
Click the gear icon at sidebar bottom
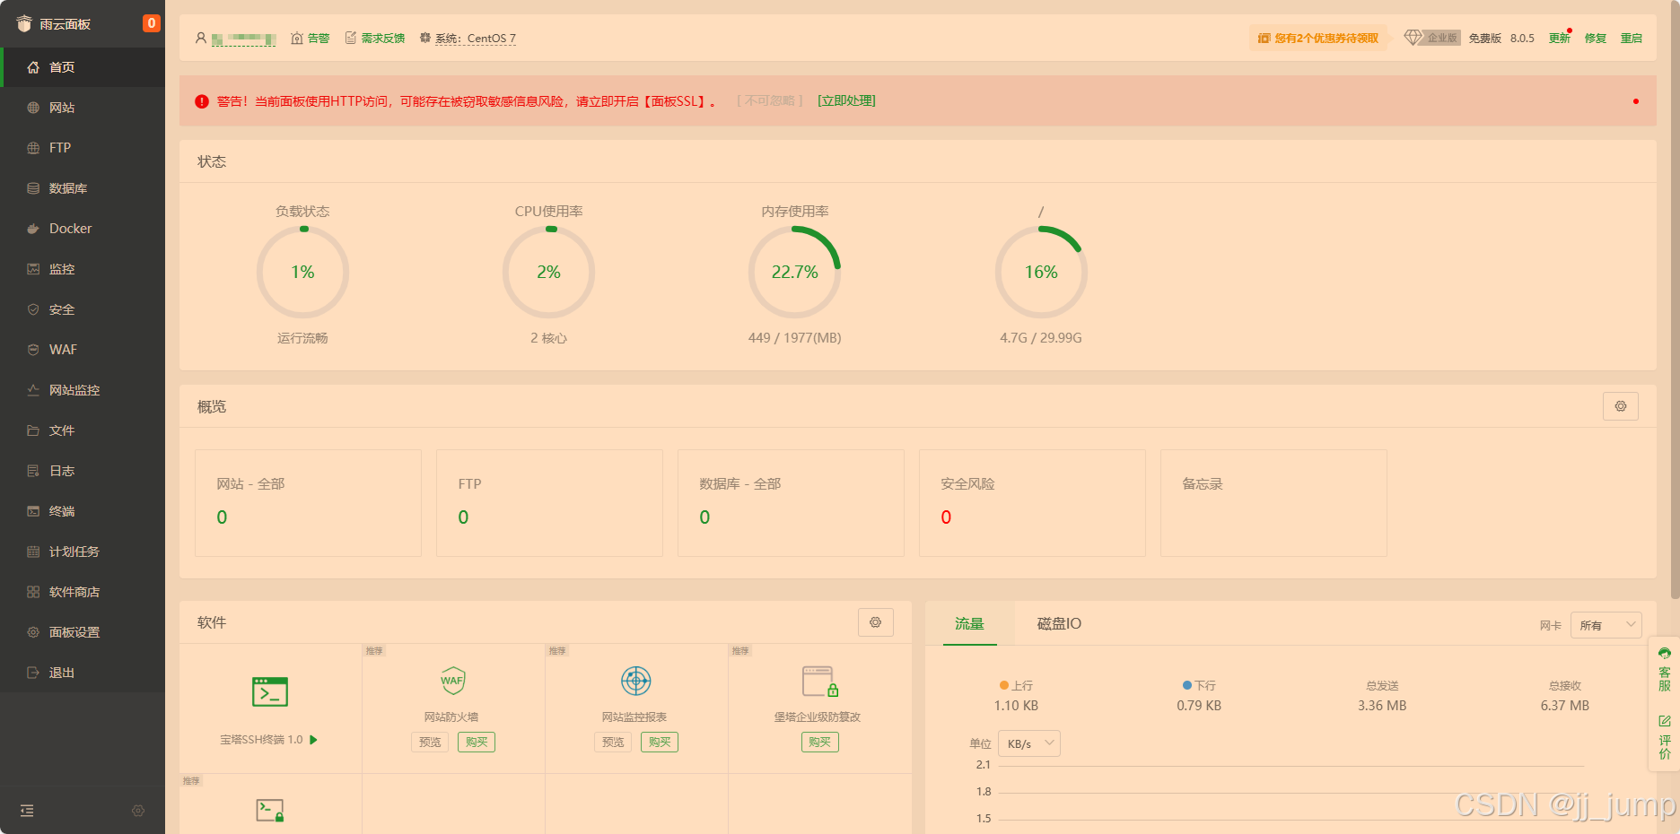point(138,811)
